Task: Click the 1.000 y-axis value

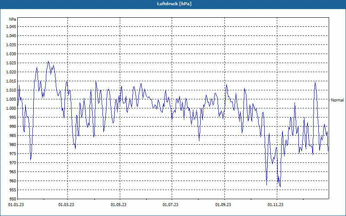Action: [11, 108]
